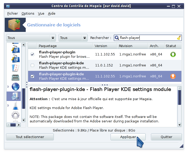Click the sidebar horizontal scrollbar left arrow
The width and height of the screenshot is (188, 154).
(8, 125)
